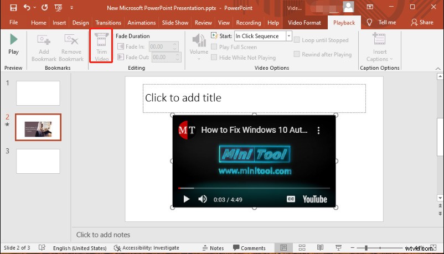Click Accessibility: Investigate in status bar
This screenshot has width=444, height=254.
(146, 248)
